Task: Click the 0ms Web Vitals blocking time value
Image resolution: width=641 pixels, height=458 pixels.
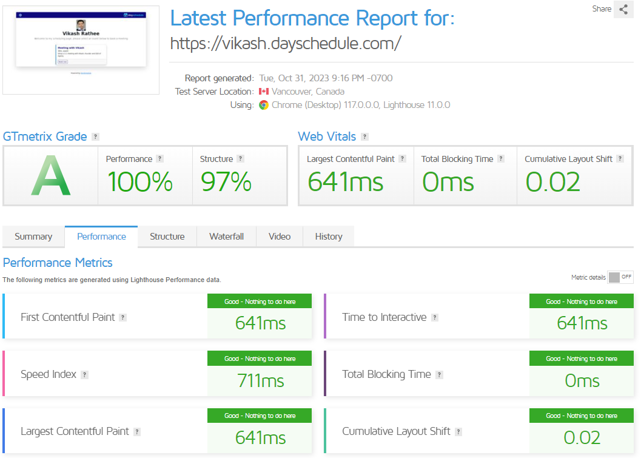Action: click(448, 182)
